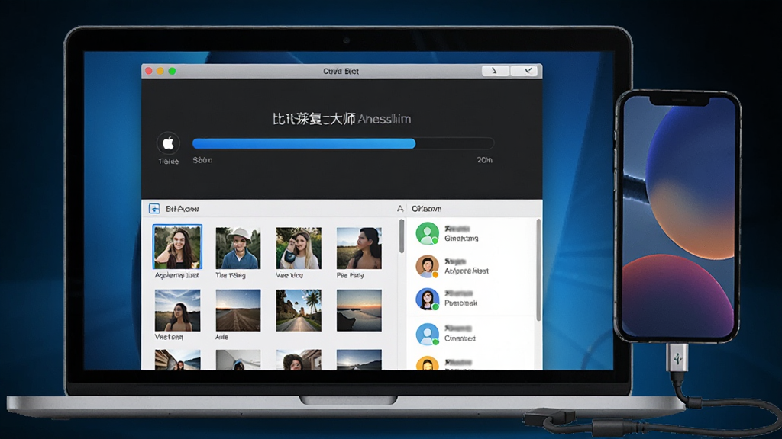Open the highlighted photo of the long-haired woman
This screenshot has height=439, width=782.
[x=177, y=247]
